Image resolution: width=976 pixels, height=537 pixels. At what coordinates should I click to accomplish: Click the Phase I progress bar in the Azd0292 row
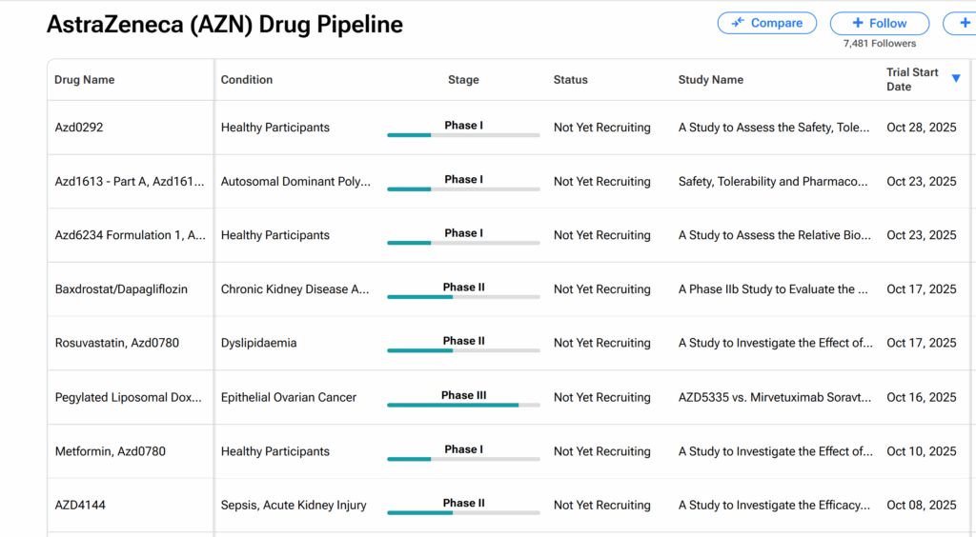click(463, 134)
